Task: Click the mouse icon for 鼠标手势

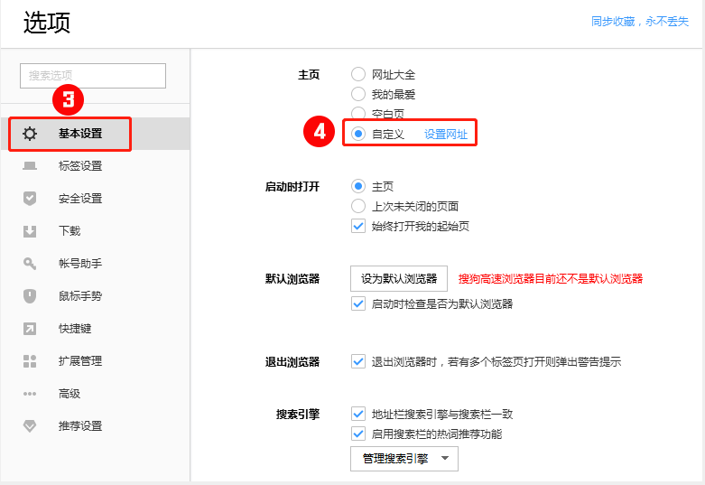Action: coord(30,296)
